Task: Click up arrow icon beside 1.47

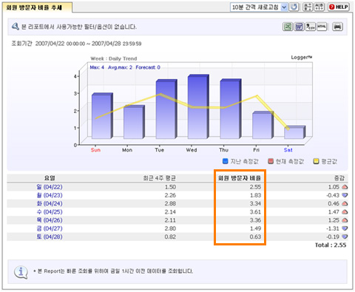Action: pyautogui.click(x=345, y=212)
